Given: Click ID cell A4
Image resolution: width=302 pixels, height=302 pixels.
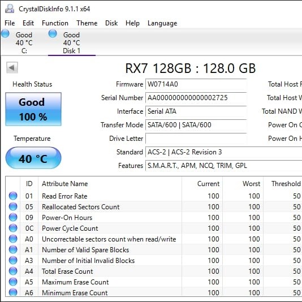Looking at the screenshot, I should [x=29, y=271].
